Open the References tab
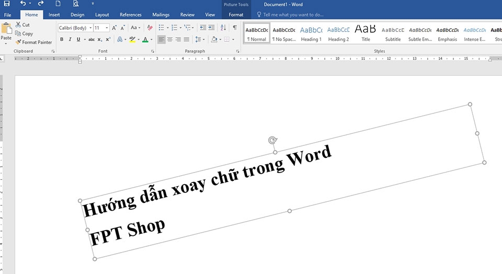 click(x=131, y=15)
